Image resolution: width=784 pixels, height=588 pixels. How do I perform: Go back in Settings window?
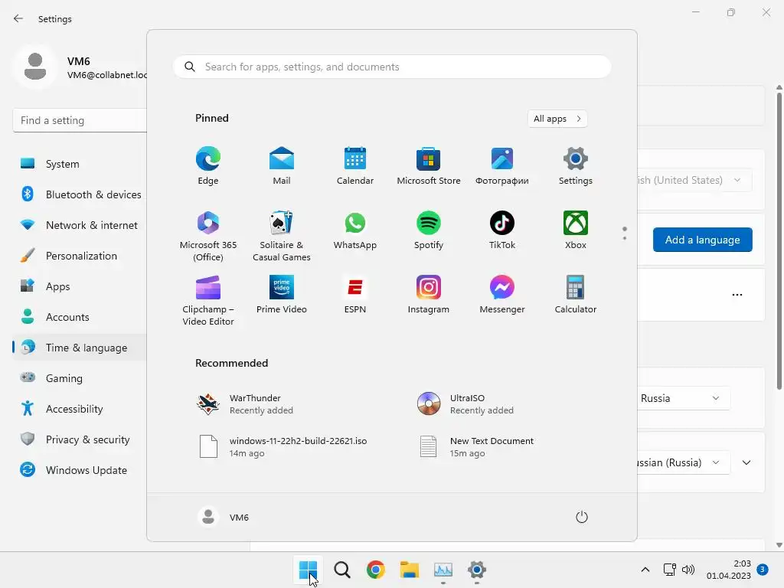point(18,18)
